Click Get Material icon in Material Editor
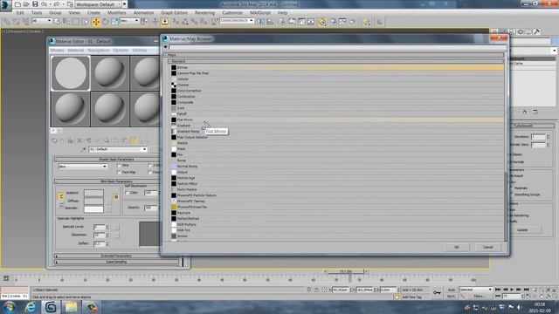The image size is (559, 314). [54, 140]
